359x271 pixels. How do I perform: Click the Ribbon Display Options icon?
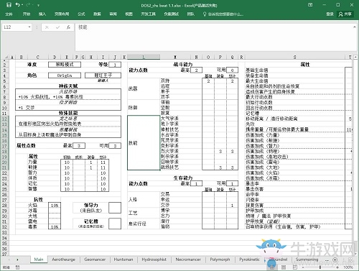click(x=310, y=5)
